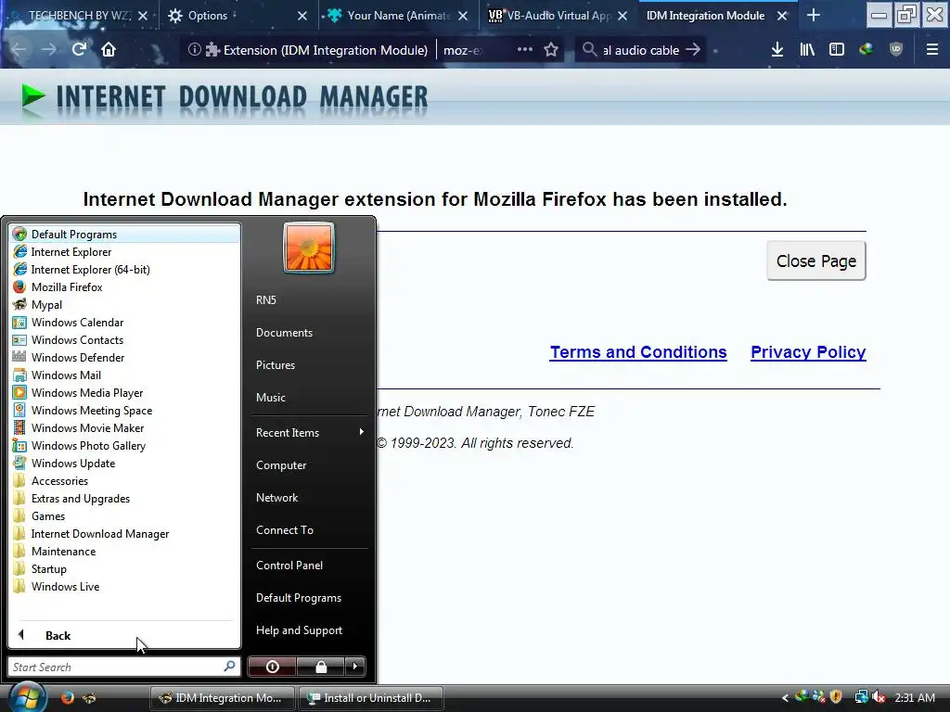Click the Firefox search box
The height and width of the screenshot is (712, 950).
point(640,50)
